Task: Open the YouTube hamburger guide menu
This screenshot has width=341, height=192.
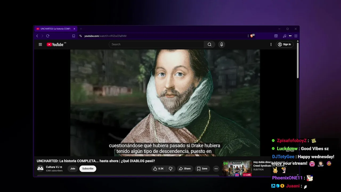Action: [x=40, y=45]
